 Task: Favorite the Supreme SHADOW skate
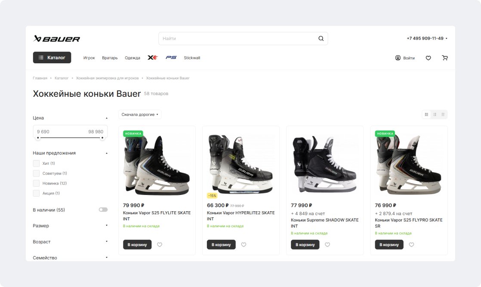(327, 245)
